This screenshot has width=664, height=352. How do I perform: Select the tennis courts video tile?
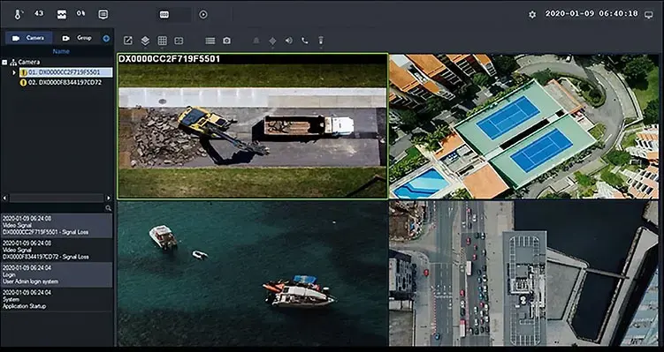[523, 126]
